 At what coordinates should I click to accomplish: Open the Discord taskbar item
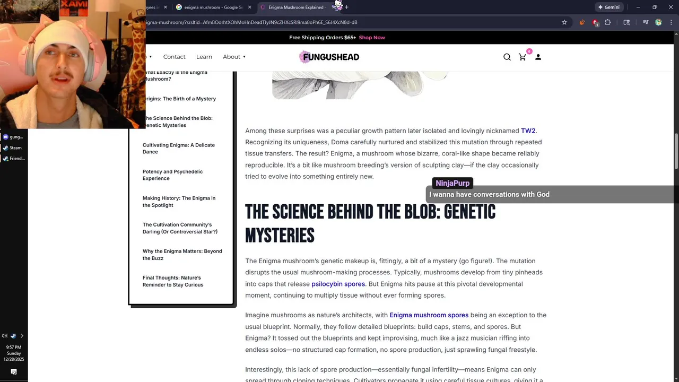click(x=14, y=137)
